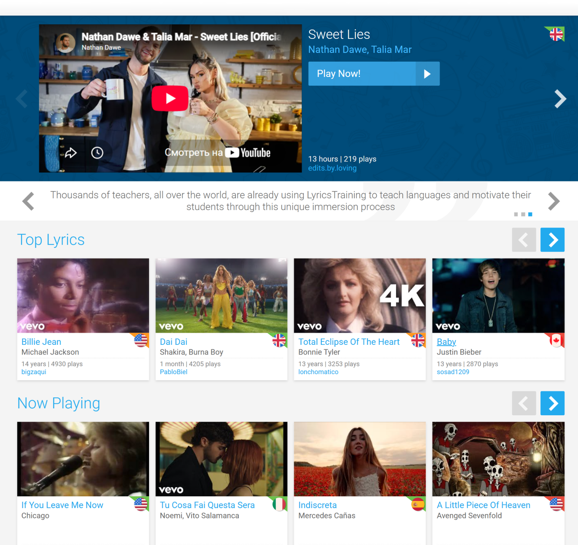The height and width of the screenshot is (545, 578).
Task: Click the UK flag beside Sweet Lies
Action: tap(556, 34)
